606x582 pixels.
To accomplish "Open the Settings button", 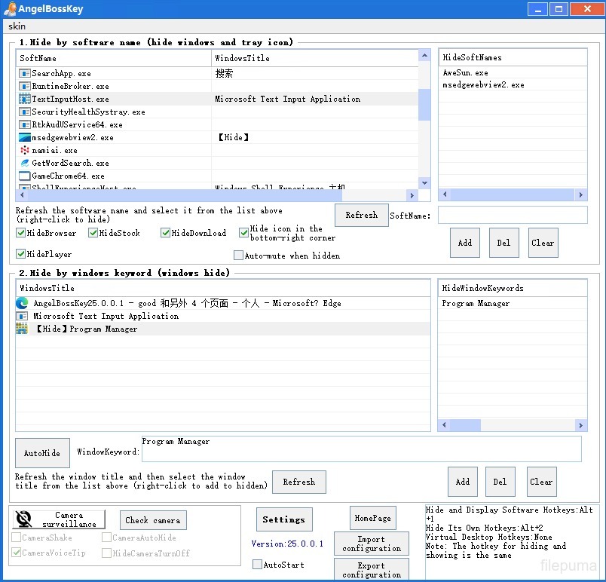I will pos(284,519).
